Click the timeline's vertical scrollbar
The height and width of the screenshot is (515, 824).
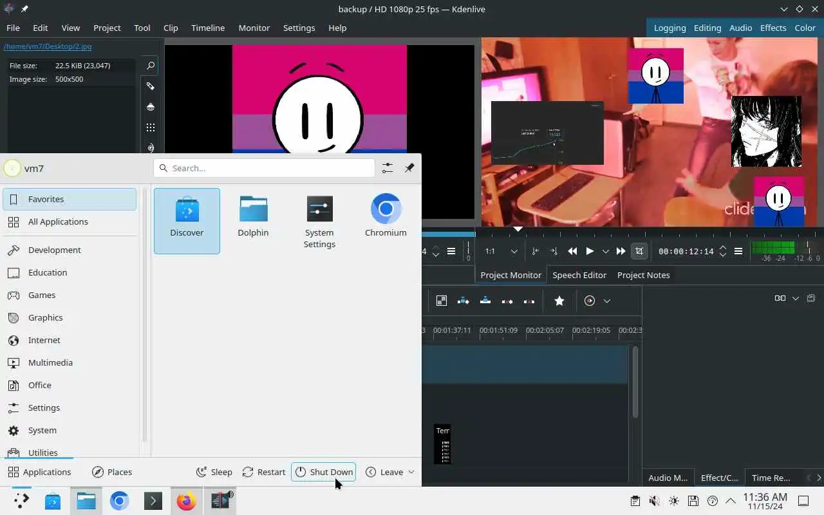click(635, 383)
